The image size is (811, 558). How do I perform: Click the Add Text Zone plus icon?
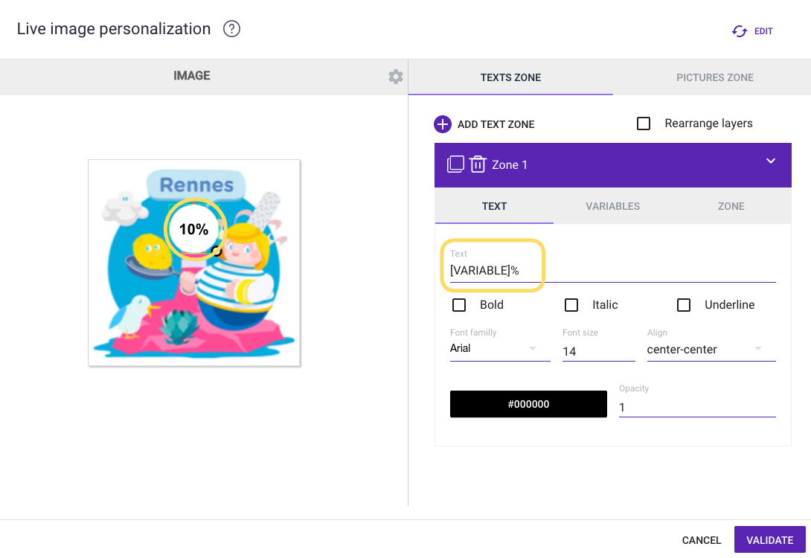coord(443,124)
